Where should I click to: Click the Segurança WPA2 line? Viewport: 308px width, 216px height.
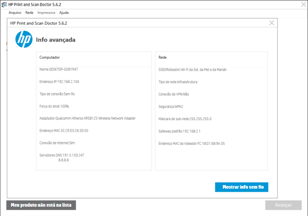point(171,106)
